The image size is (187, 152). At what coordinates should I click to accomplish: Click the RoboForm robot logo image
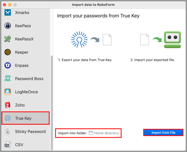click(x=172, y=40)
